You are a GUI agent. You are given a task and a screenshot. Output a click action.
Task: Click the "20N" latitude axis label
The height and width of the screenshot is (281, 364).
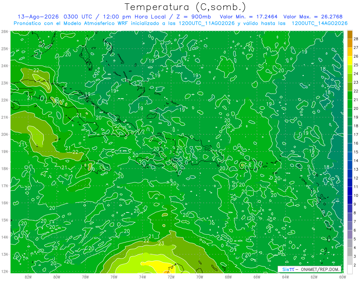point(4,134)
